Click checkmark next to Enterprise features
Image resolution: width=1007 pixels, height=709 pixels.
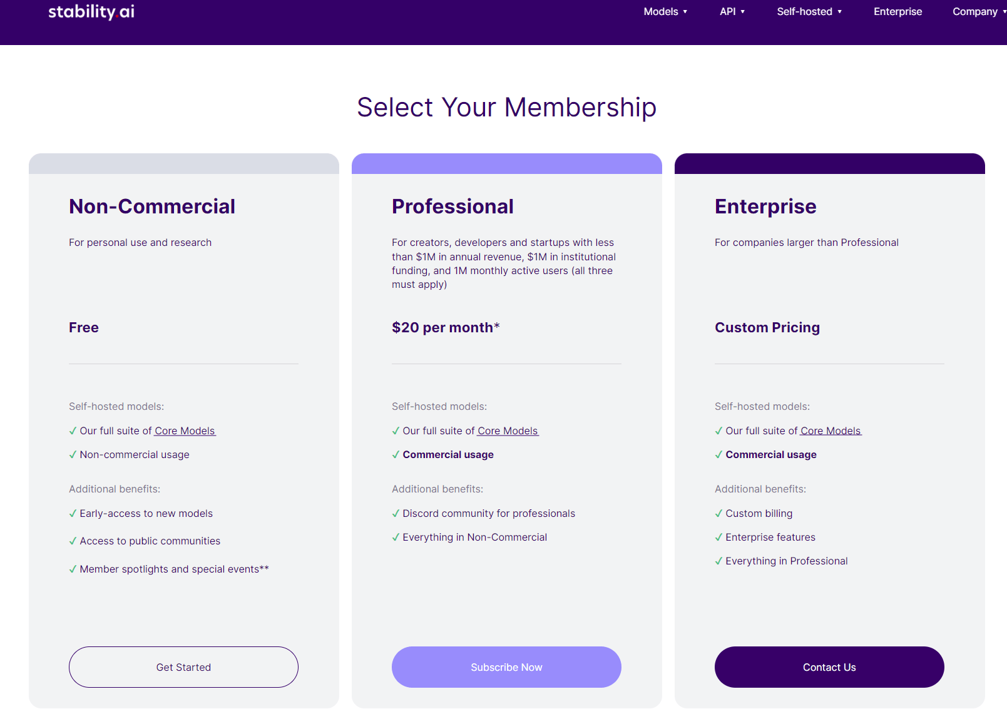718,537
